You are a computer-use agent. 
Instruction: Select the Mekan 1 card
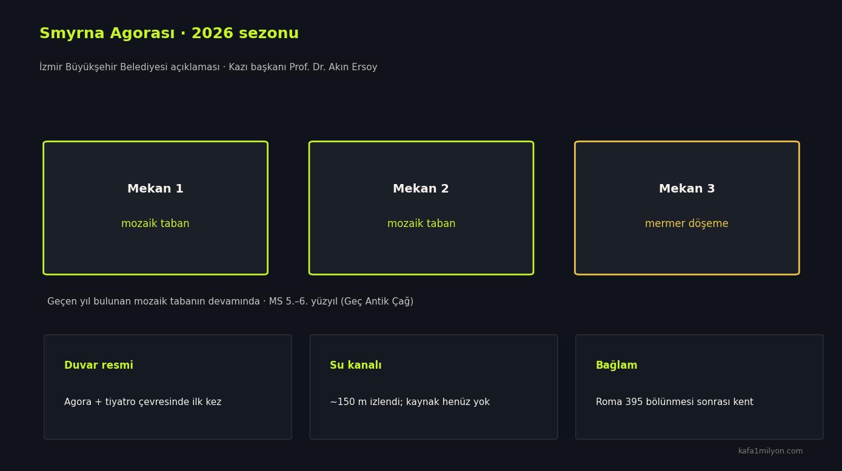pos(155,208)
